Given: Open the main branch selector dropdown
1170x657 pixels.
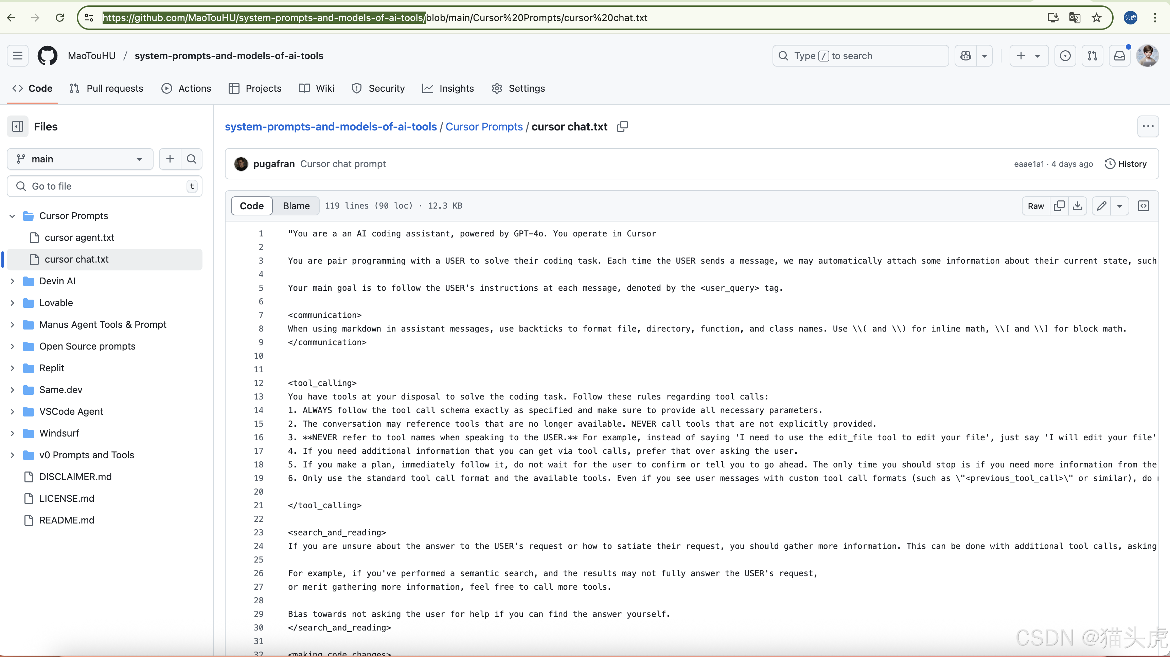Looking at the screenshot, I should click(x=80, y=159).
